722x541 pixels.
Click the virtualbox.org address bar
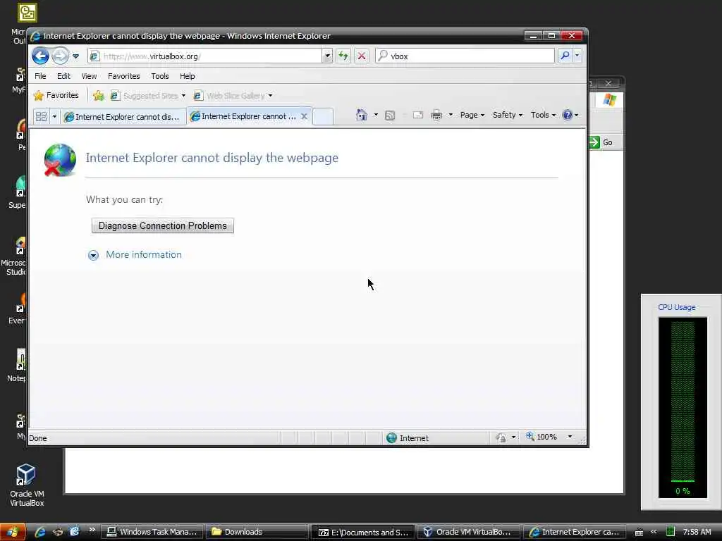(x=205, y=56)
